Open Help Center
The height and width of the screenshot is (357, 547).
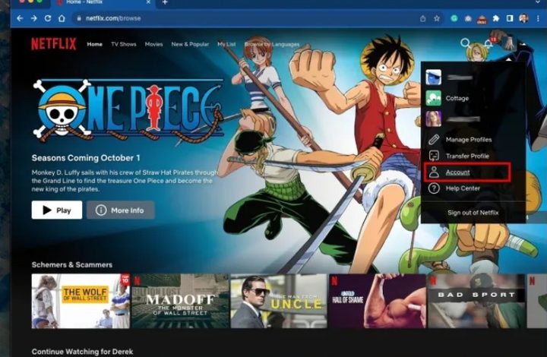click(x=463, y=188)
